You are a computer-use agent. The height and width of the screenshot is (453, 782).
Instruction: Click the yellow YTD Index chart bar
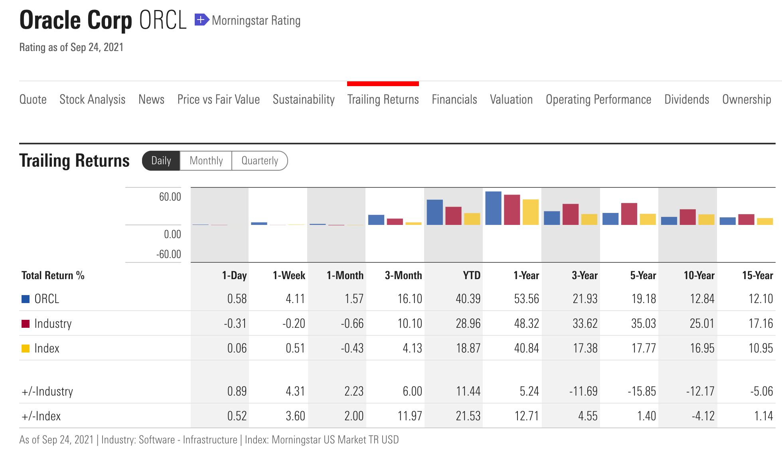pyautogui.click(x=472, y=219)
